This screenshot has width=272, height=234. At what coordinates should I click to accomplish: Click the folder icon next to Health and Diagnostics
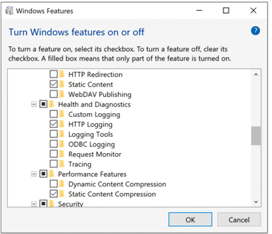coord(51,104)
